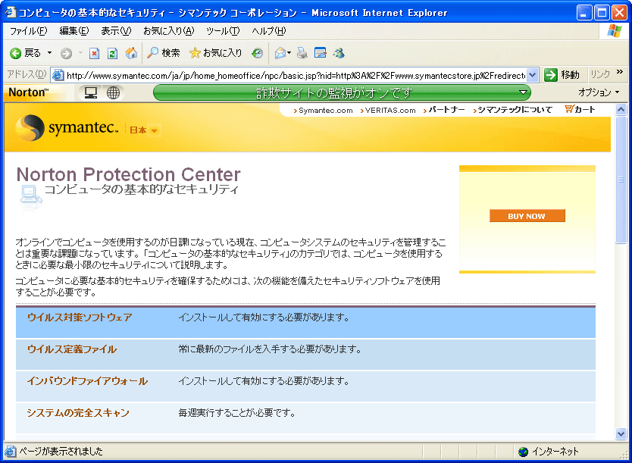Image resolution: width=632 pixels, height=463 pixels.
Task: Open the ウイルス対策ソフトウェア link
Action: [x=80, y=318]
